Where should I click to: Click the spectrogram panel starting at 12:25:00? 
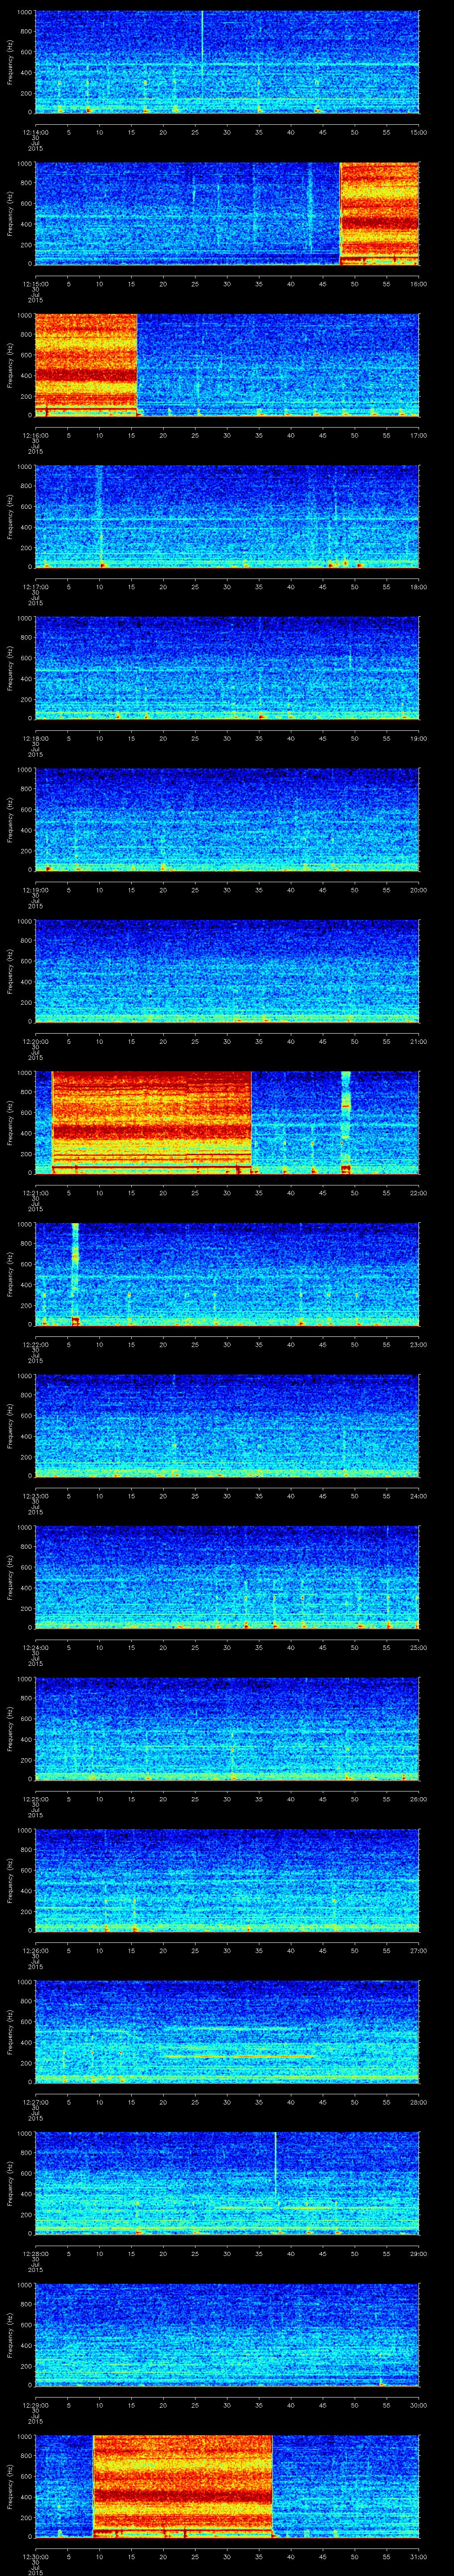(227, 1729)
